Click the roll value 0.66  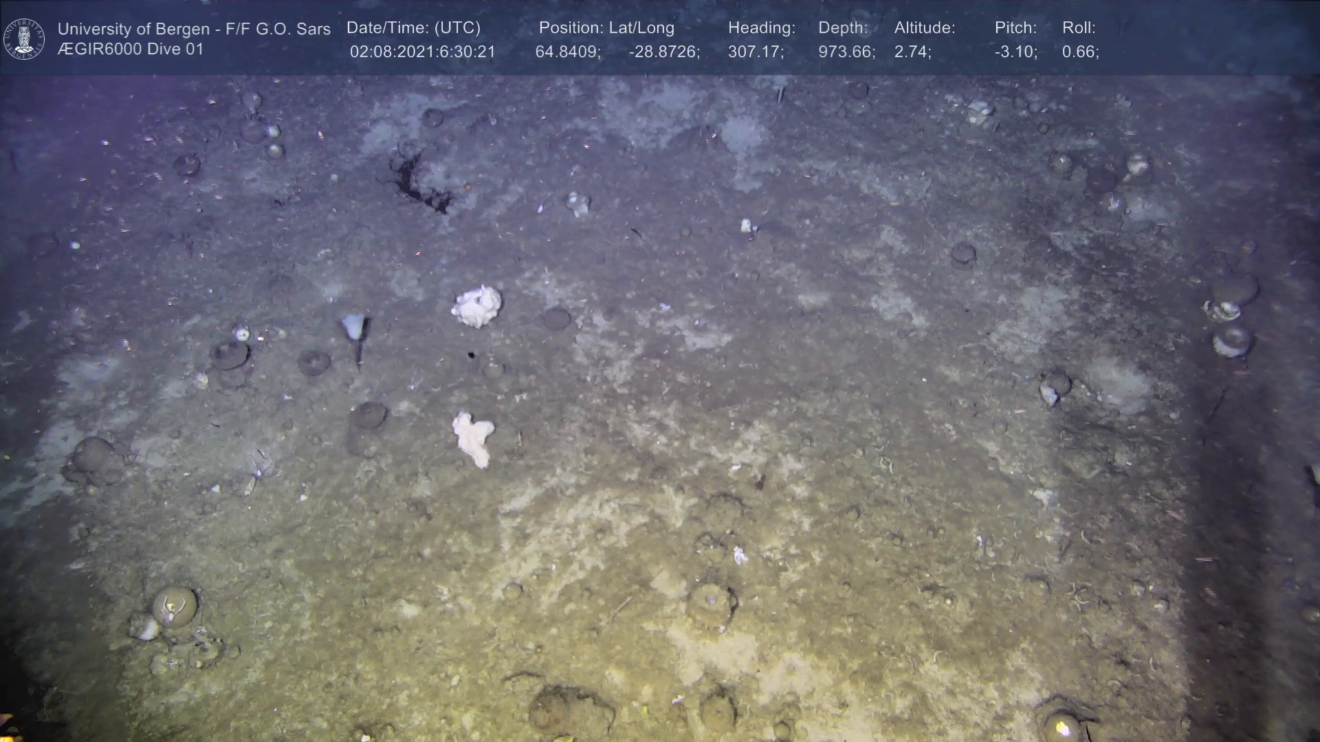point(1080,52)
